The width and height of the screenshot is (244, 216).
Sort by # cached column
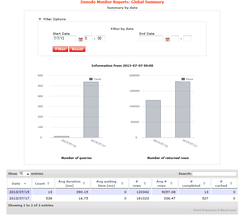(x=224, y=183)
